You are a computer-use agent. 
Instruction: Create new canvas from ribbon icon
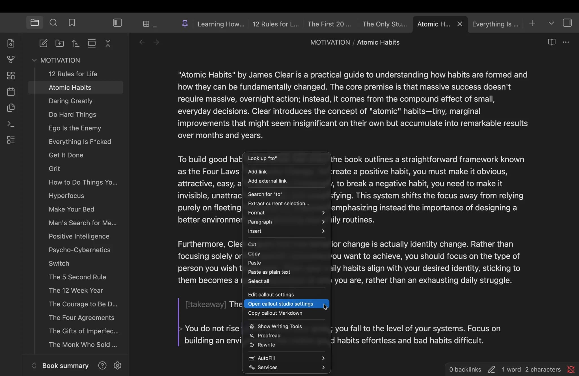11,75
